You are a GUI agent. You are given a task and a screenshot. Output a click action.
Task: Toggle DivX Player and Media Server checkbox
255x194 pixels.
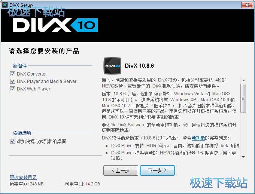click(12, 81)
